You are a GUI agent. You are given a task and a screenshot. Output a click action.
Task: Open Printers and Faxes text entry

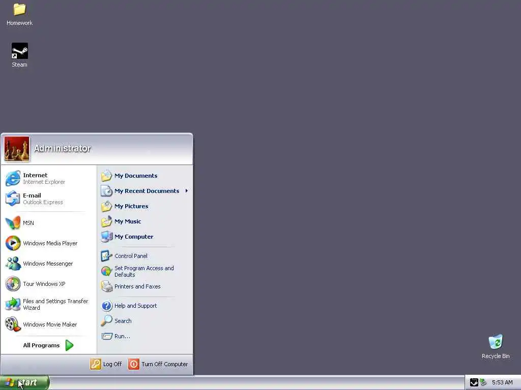click(137, 286)
